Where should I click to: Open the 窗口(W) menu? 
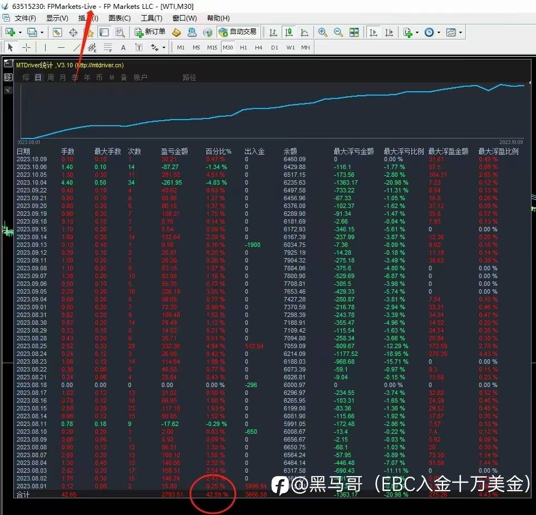[185, 18]
